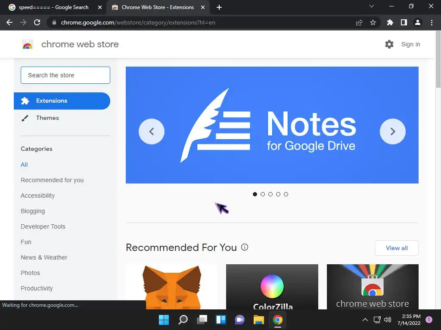
Task: Open the volume control in system tray
Action: (388, 320)
